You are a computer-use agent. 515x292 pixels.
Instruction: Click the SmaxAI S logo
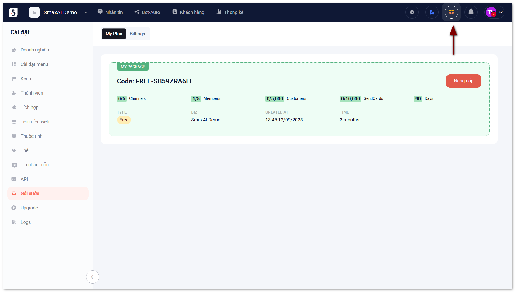[13, 12]
